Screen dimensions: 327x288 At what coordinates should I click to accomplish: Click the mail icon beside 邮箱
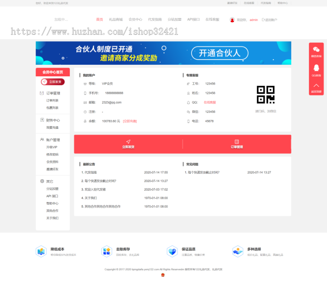click(x=85, y=103)
